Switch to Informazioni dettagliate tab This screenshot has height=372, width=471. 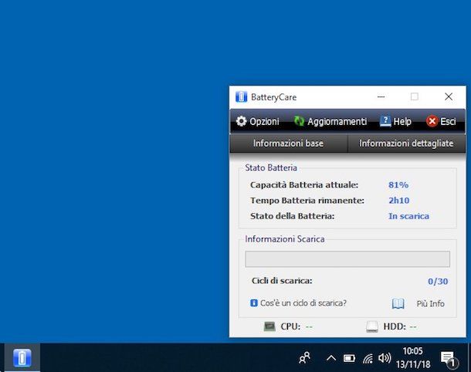406,144
